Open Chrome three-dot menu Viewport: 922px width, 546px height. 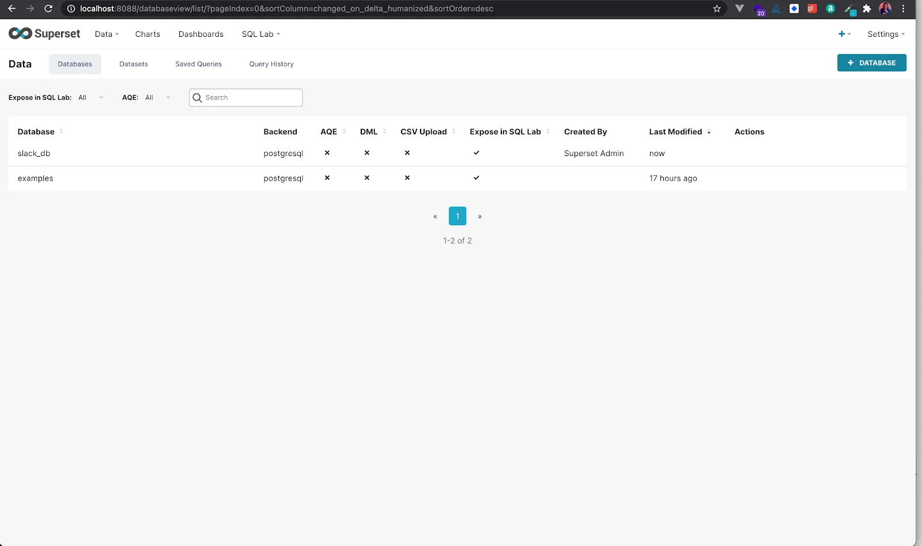pos(904,9)
